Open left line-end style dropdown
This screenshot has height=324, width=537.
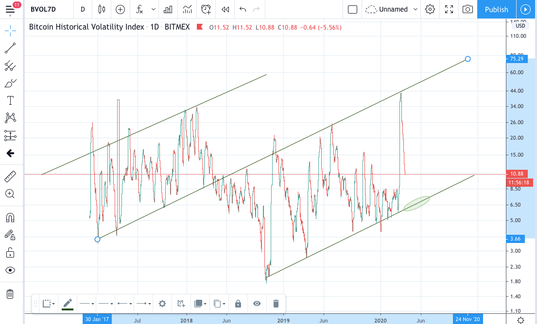coord(125,304)
